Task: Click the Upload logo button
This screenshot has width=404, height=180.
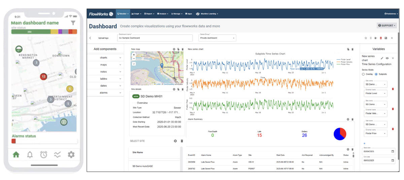Action: click(103, 38)
